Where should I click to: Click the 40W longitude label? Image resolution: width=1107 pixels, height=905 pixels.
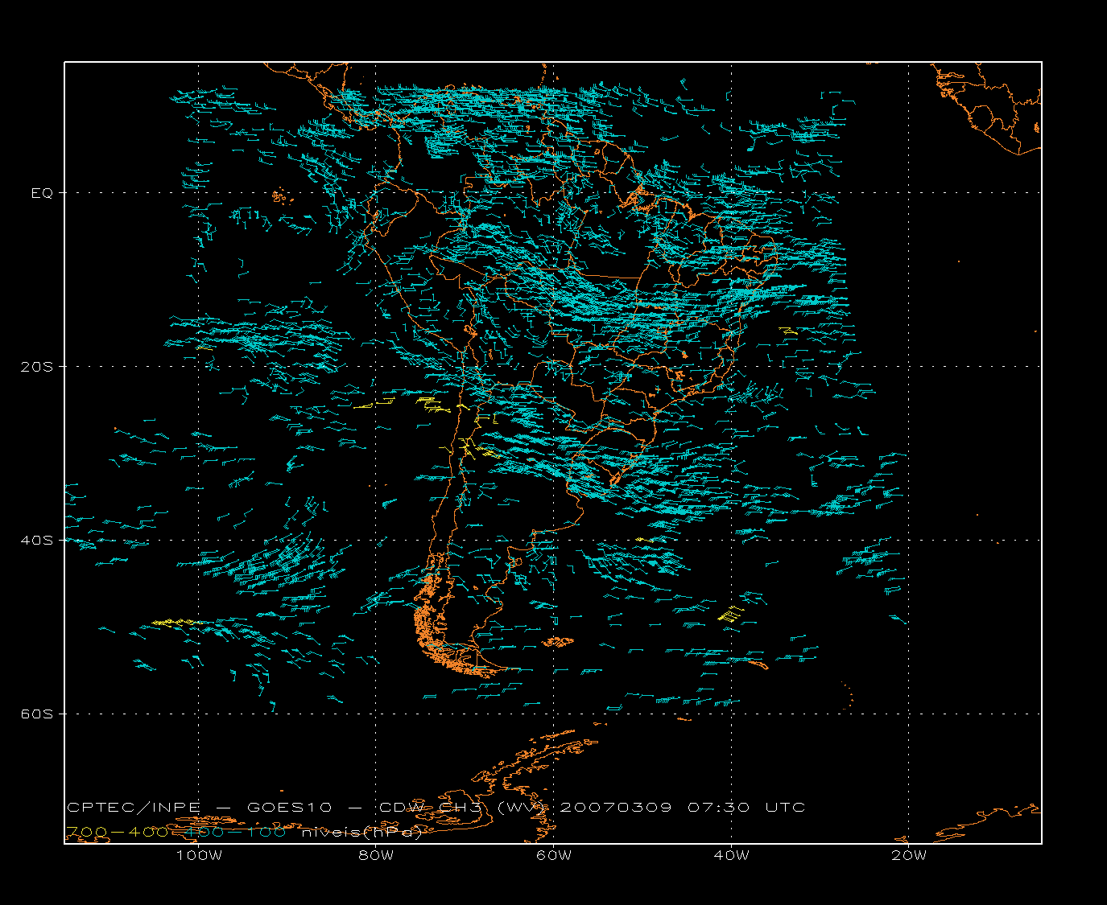pos(731,855)
